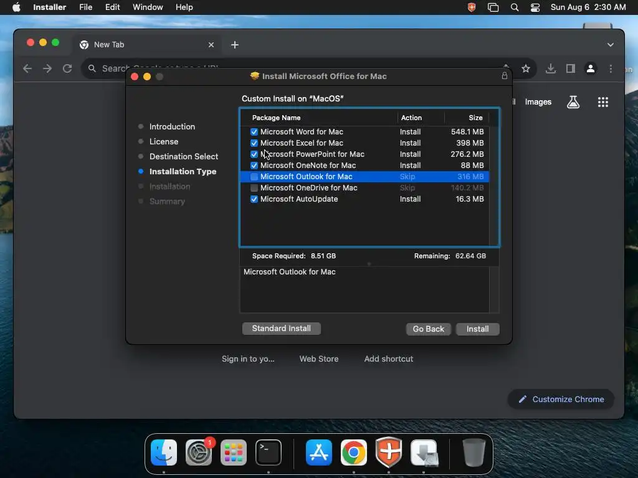The width and height of the screenshot is (638, 478).
Task: Open System Settings from the Dock
Action: coord(199,452)
